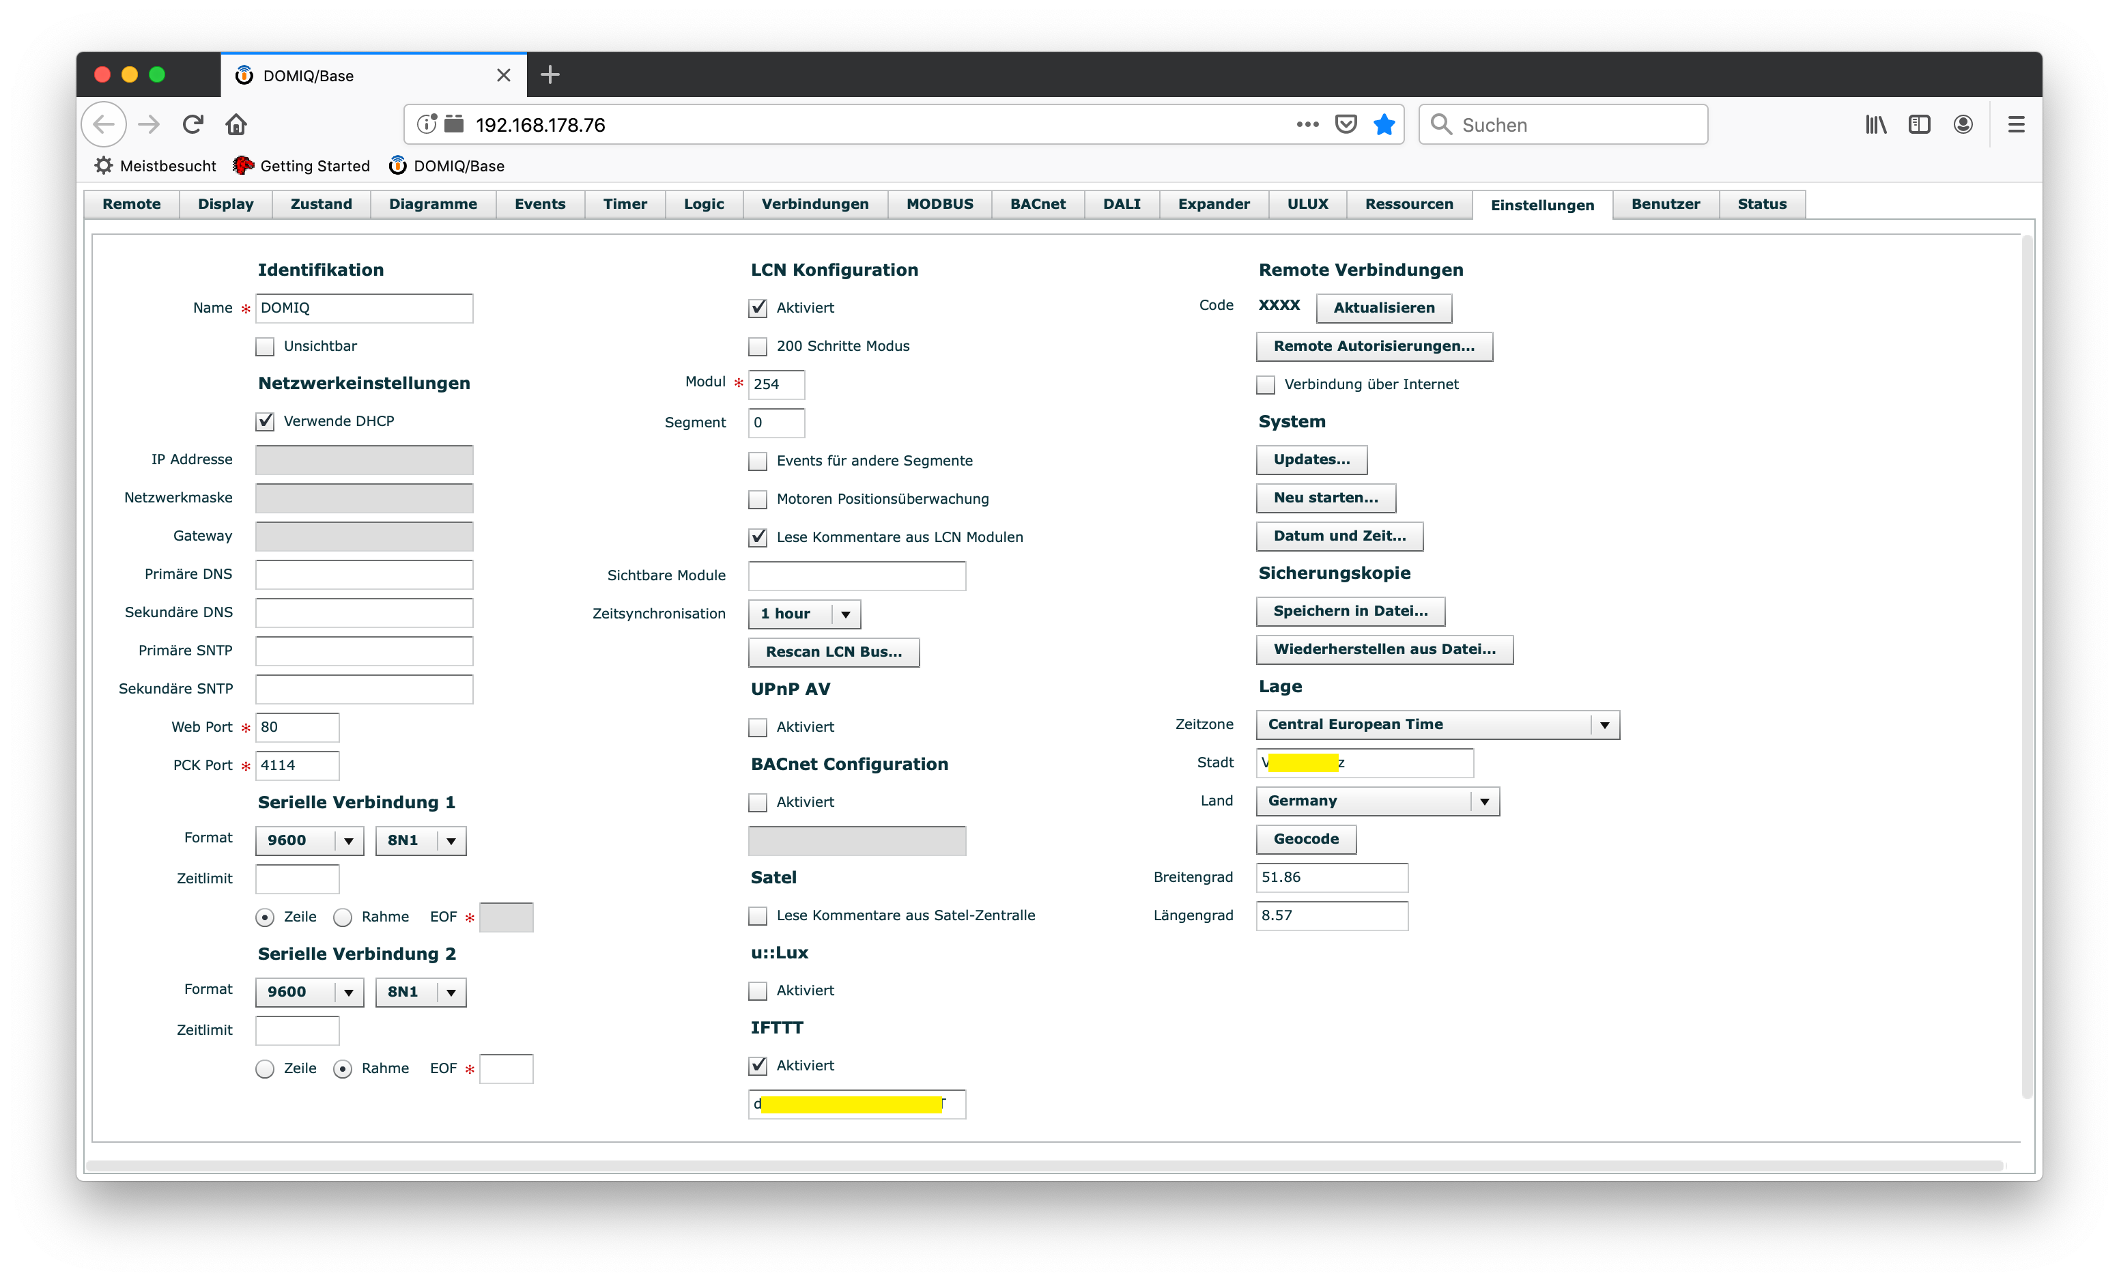Viewport: 2119px width, 1282px height.
Task: Click the blue bookmark star icon
Action: pyautogui.click(x=1384, y=125)
